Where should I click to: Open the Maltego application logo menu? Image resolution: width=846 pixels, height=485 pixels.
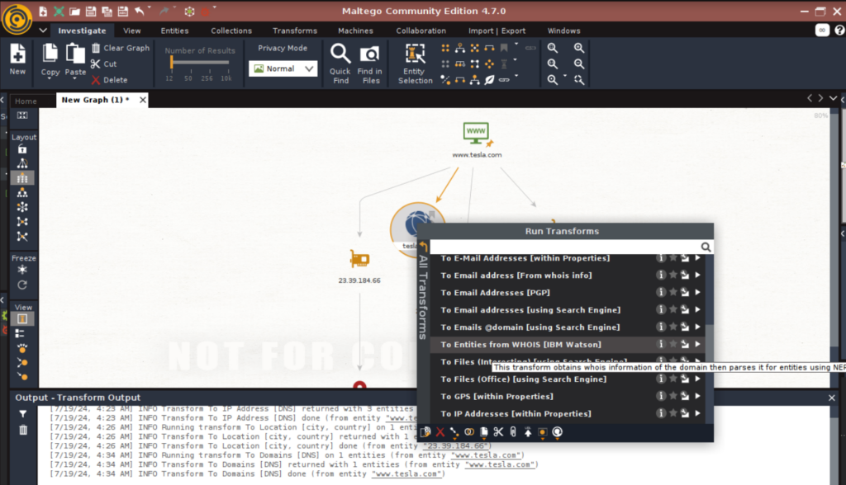click(17, 19)
